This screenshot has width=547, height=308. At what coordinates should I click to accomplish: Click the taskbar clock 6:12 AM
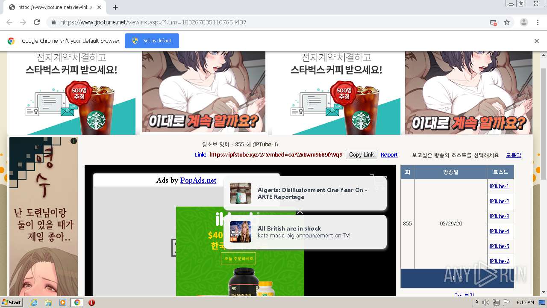coord(525,302)
